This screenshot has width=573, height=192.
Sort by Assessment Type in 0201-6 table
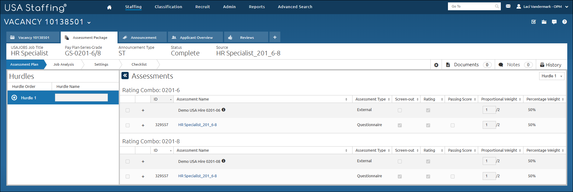(x=372, y=99)
